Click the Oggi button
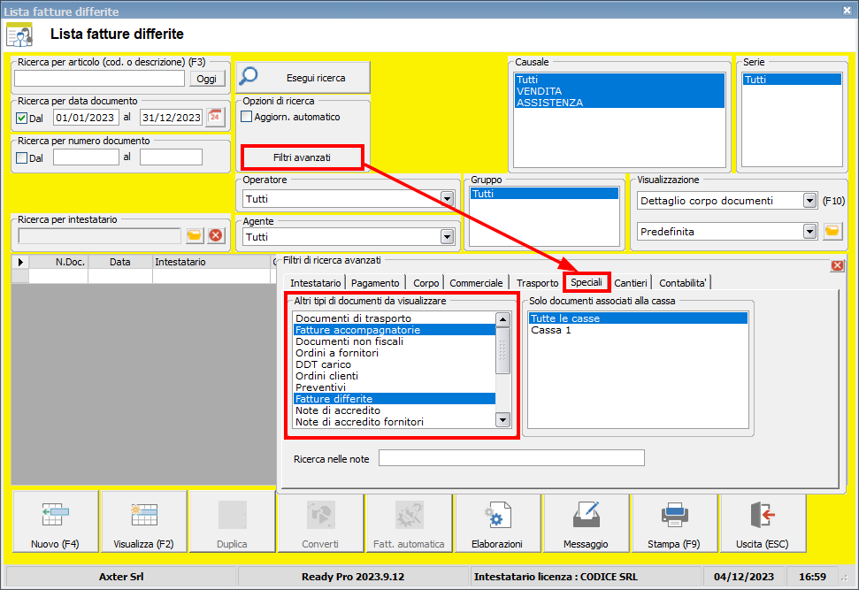Viewport: 859px width, 590px height. (207, 79)
